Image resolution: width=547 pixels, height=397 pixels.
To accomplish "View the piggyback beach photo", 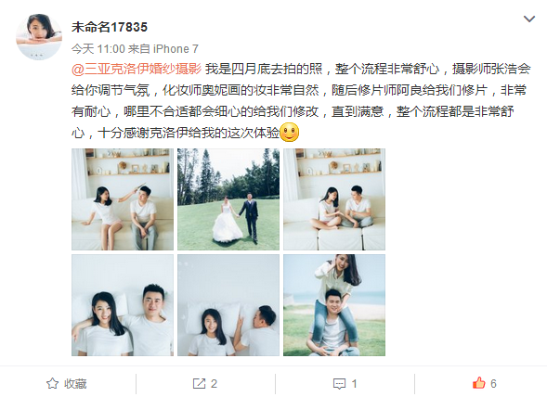I will pyautogui.click(x=334, y=305).
